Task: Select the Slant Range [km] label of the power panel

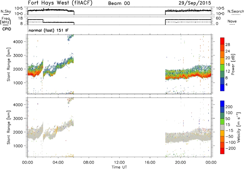Action: 9,64
